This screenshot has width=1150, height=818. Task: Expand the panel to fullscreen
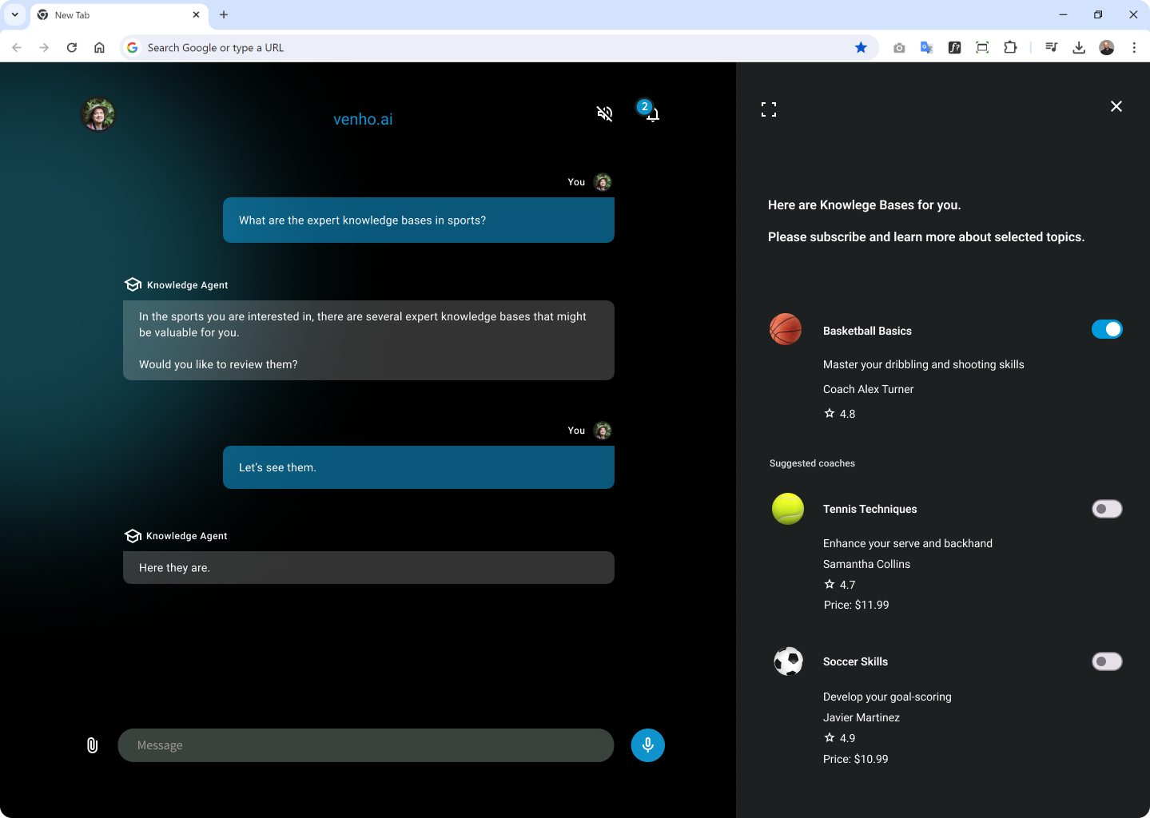769,108
